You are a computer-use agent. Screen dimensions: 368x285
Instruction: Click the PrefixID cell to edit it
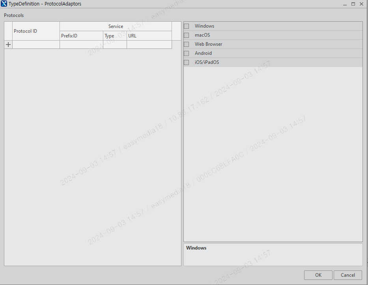pos(81,44)
